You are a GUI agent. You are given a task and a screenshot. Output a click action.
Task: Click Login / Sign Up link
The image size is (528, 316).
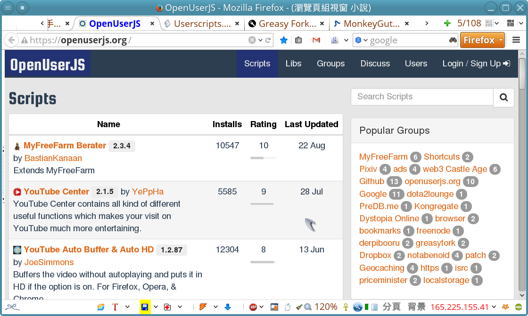click(x=476, y=64)
